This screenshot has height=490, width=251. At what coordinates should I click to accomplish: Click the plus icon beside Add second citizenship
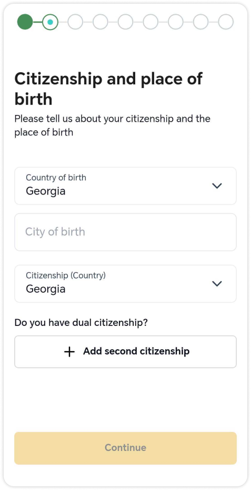click(x=69, y=352)
